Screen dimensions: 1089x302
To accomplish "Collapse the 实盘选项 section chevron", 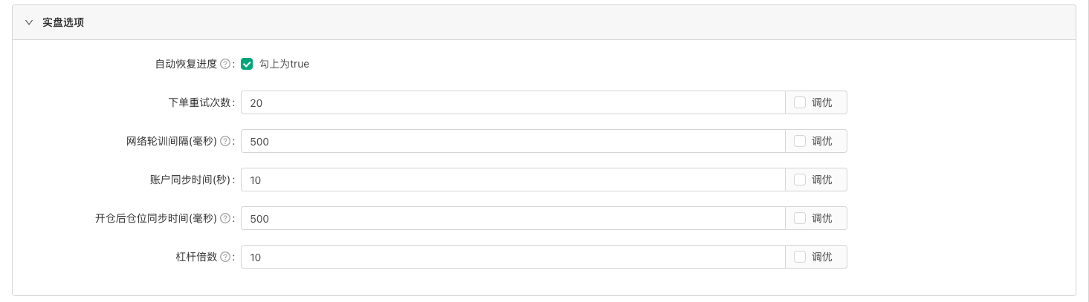I will click(x=29, y=23).
